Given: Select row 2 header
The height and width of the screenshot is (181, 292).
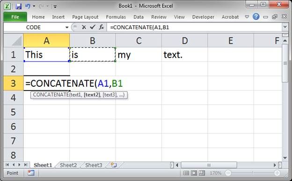Looking at the screenshot, I should click(14, 69).
